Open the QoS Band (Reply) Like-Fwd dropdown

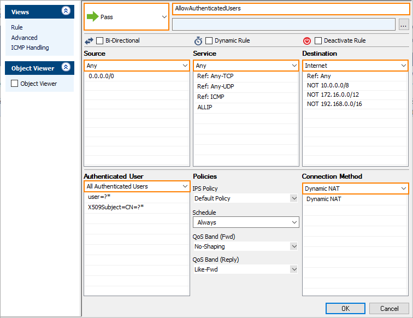tap(246, 269)
